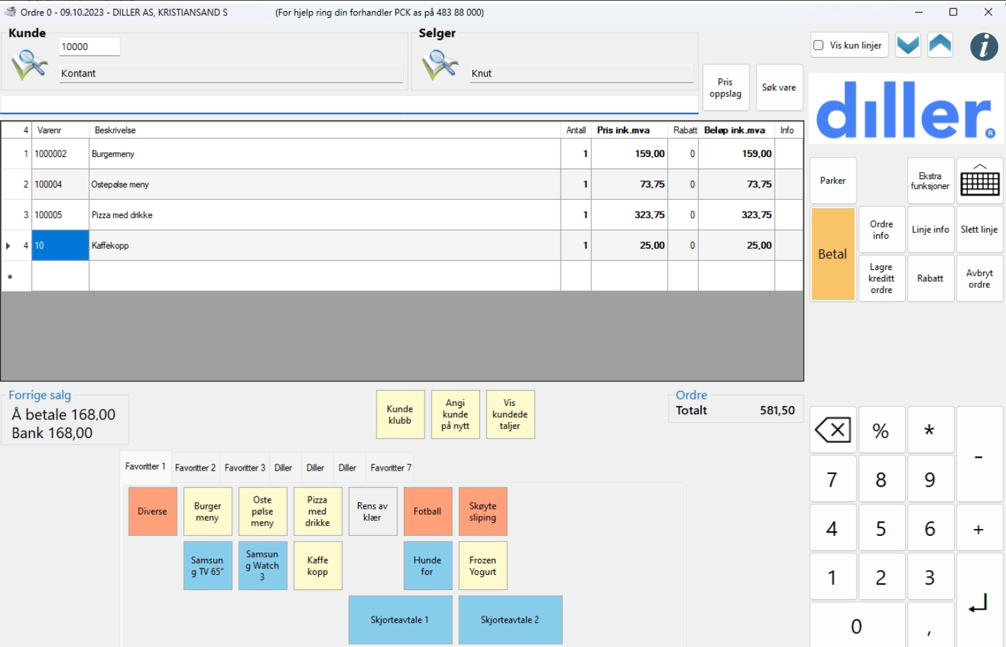The image size is (1006, 647).
Task: Select the blue Skjorteavtale 1 tile
Action: (399, 620)
